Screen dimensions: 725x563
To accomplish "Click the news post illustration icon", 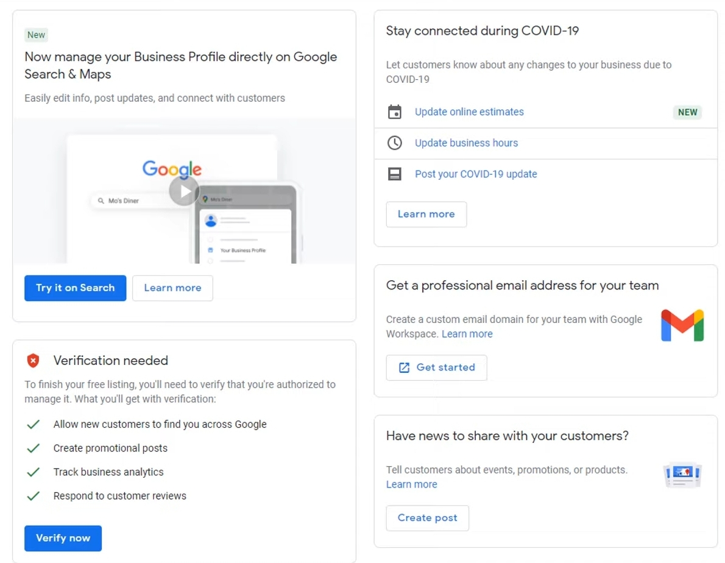I will coord(682,475).
